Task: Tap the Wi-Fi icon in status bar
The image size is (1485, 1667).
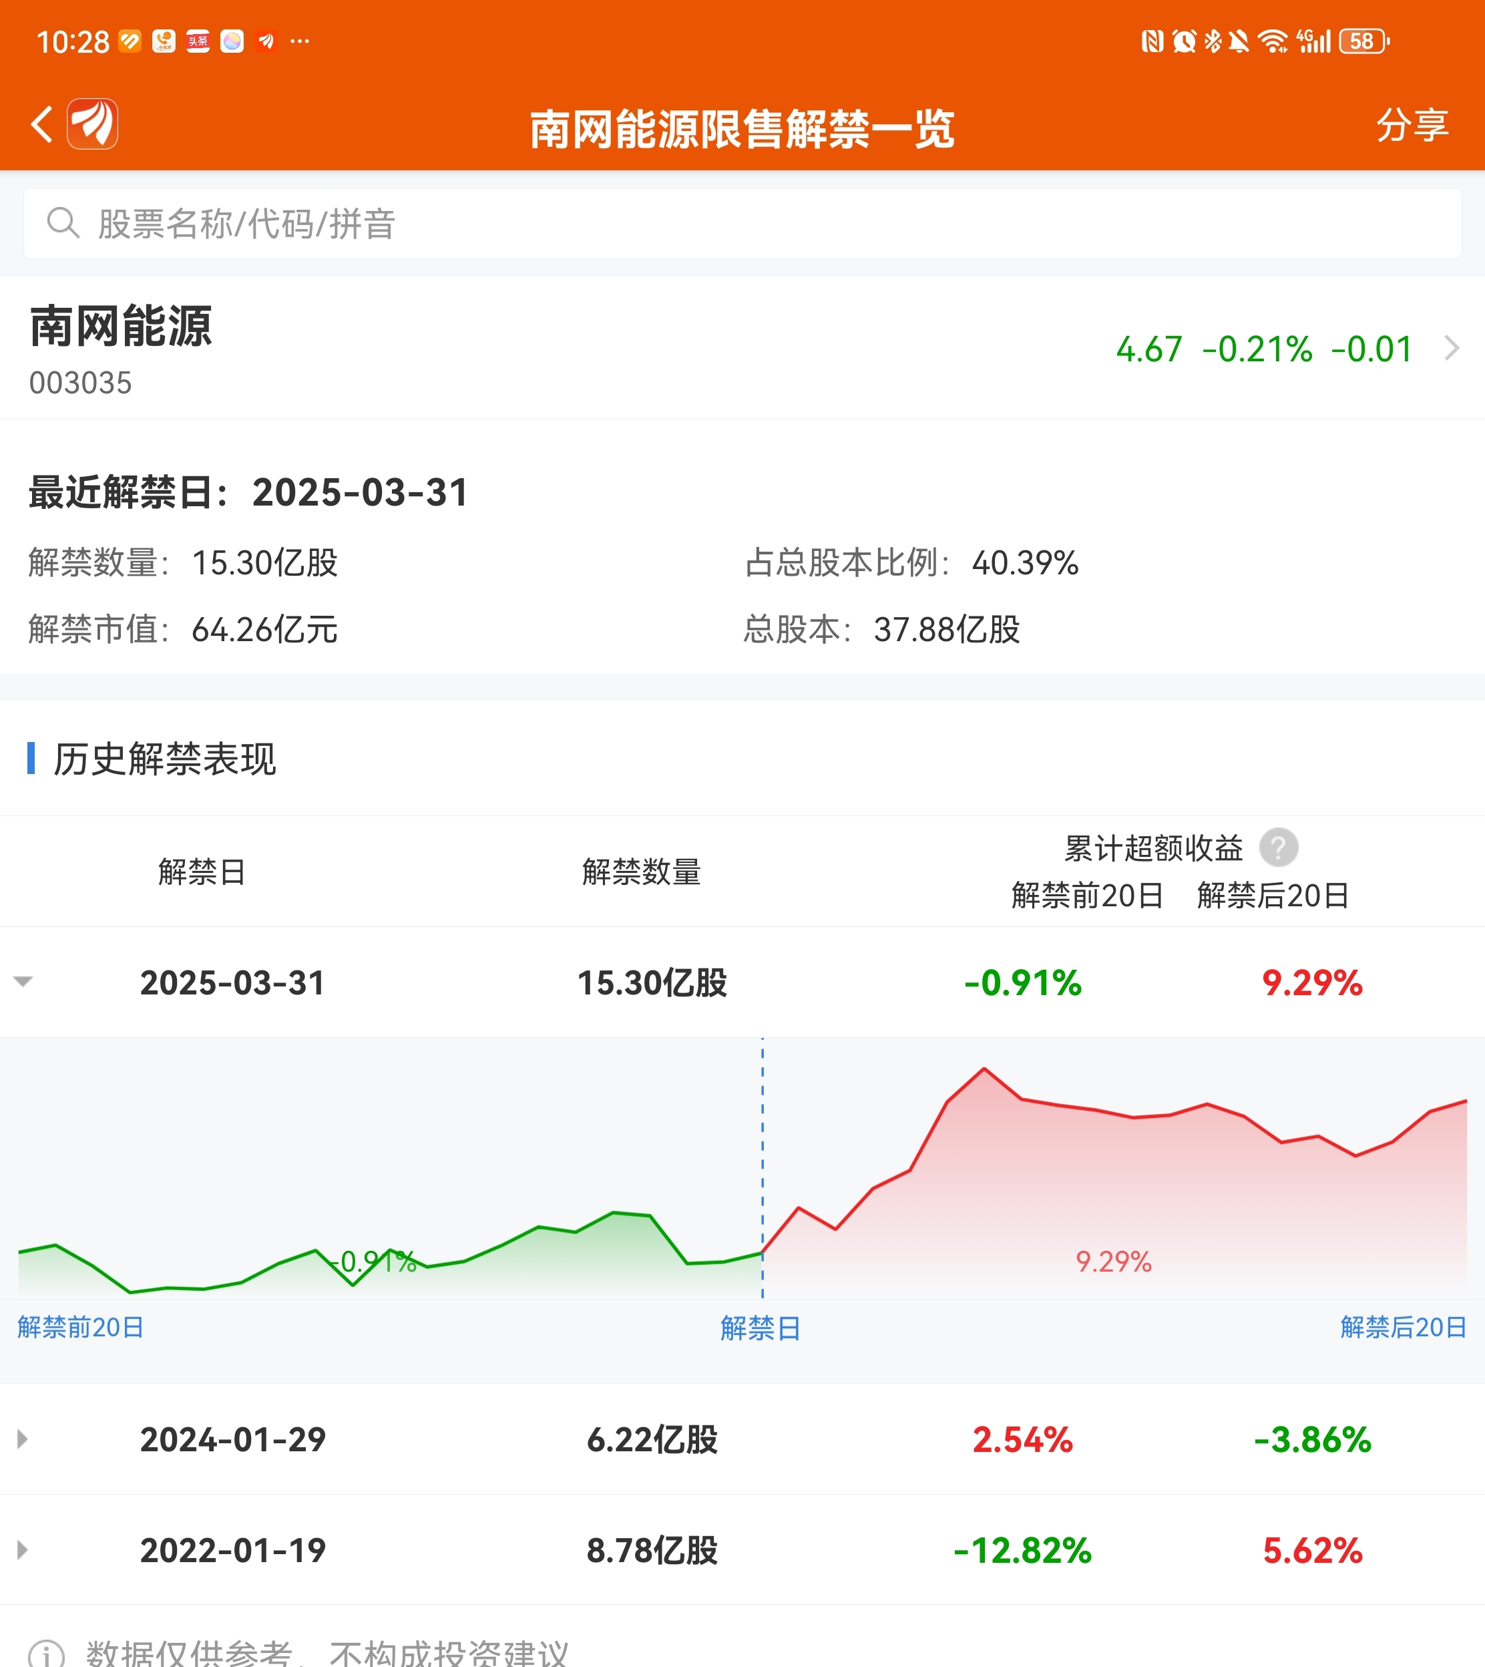Action: (x=1272, y=41)
